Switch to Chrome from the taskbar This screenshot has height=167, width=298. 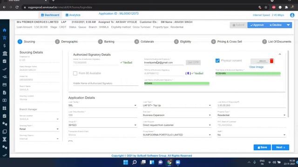point(169,162)
